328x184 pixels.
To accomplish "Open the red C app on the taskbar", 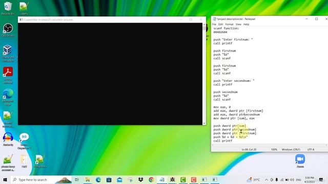I will pyautogui.click(x=194, y=179).
